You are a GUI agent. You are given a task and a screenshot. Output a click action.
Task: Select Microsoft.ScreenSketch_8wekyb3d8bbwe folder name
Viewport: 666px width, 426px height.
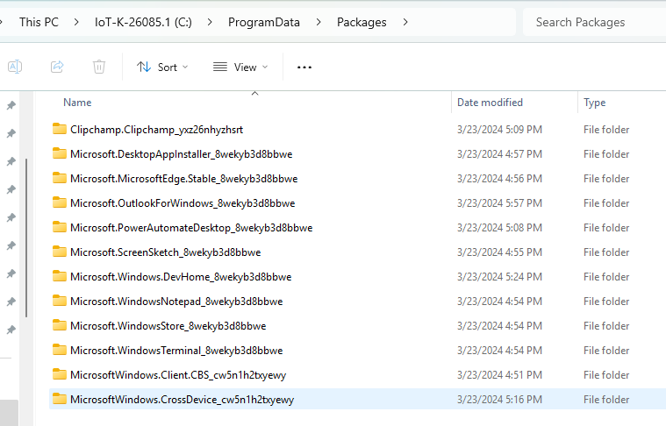coord(166,252)
